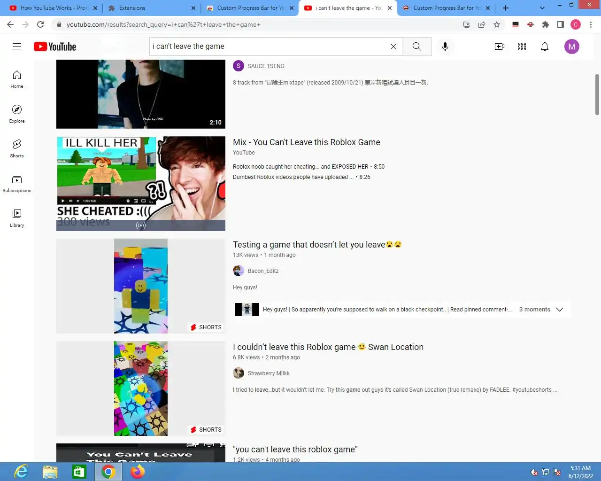Close the i can't leave the game tab
Image resolution: width=601 pixels, height=481 pixels.
[389, 8]
